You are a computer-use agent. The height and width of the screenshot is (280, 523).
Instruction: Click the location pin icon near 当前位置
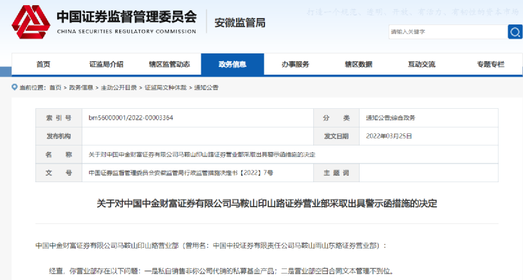(x=14, y=87)
